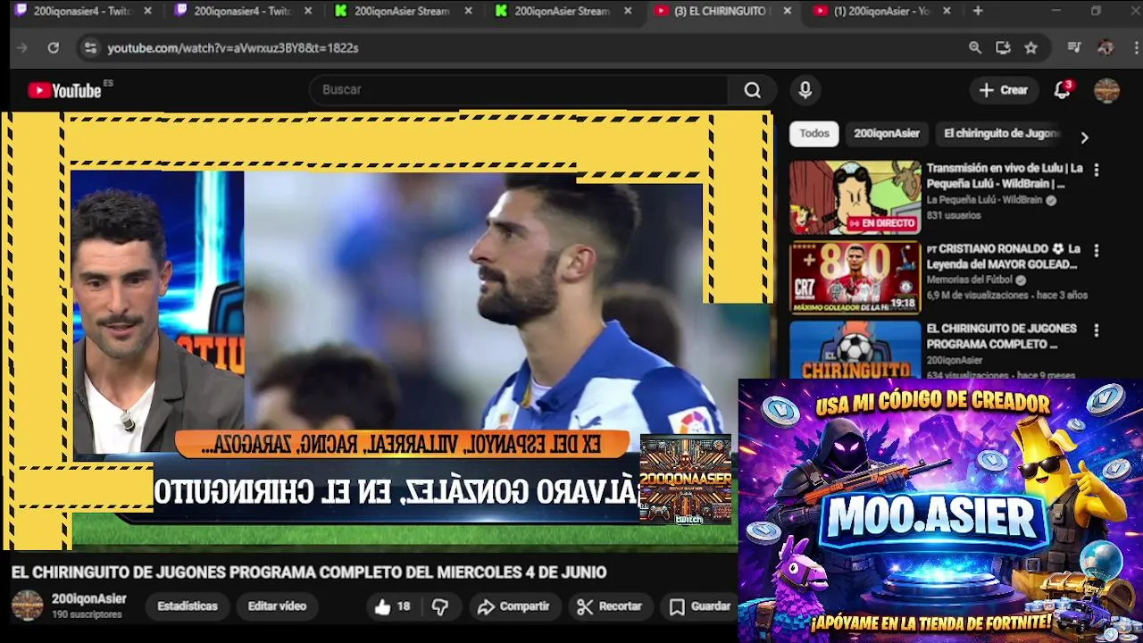Close the (1) 200iqonAsier YouTube tab
The width and height of the screenshot is (1143, 643).
(947, 11)
